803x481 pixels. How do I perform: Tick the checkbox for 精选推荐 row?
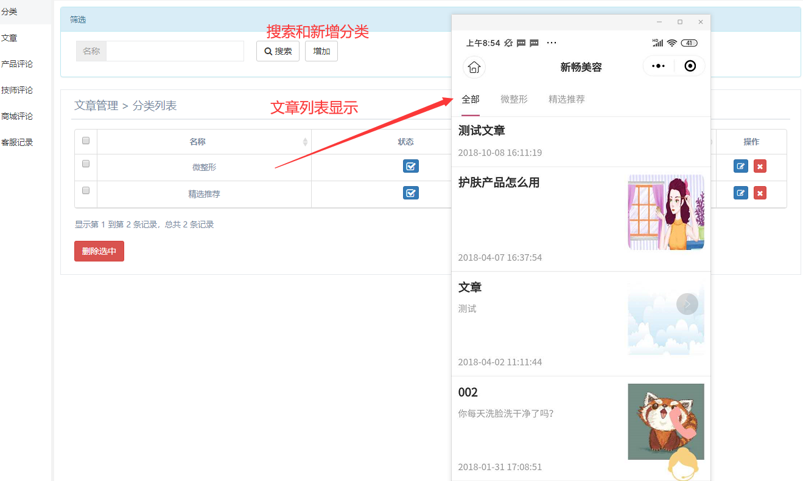[x=86, y=191]
